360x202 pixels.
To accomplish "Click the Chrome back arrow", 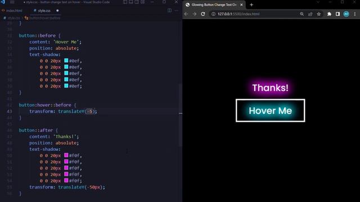I will (x=186, y=14).
